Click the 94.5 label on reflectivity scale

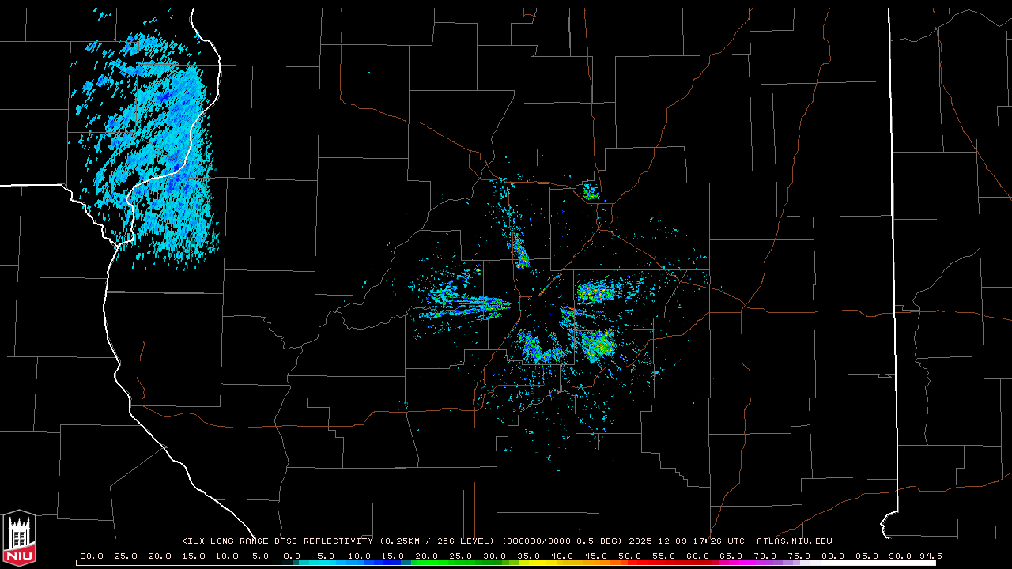(930, 556)
